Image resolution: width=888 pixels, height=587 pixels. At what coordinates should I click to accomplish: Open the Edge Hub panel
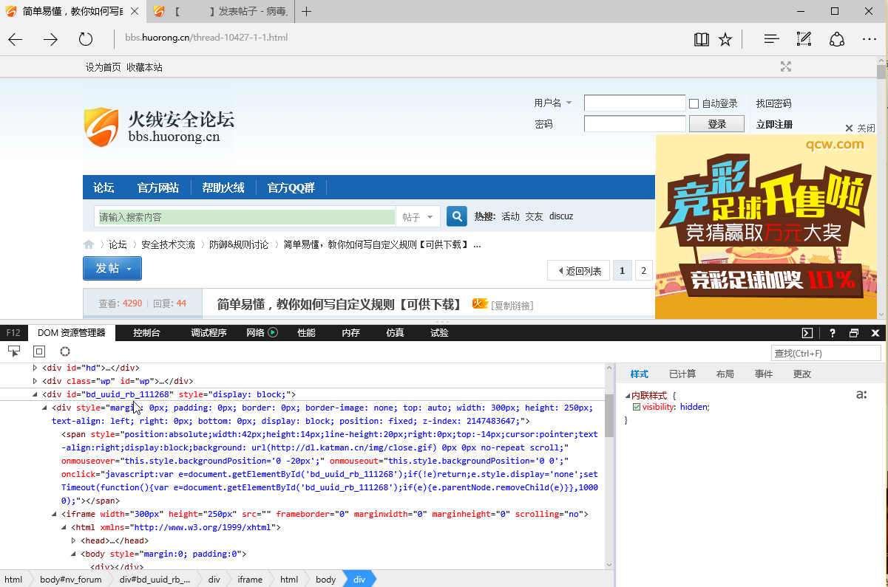tap(771, 40)
